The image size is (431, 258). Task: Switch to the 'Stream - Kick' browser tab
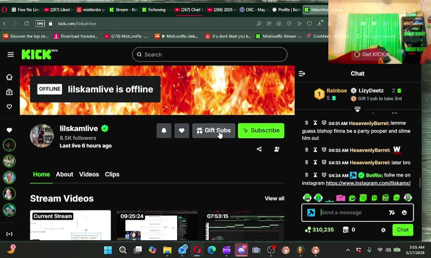click(124, 10)
